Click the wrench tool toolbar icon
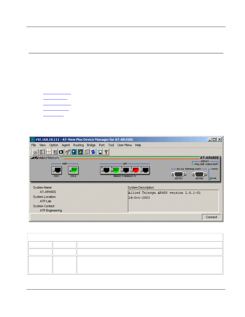This screenshot has width=245, height=317. click(x=68, y=152)
